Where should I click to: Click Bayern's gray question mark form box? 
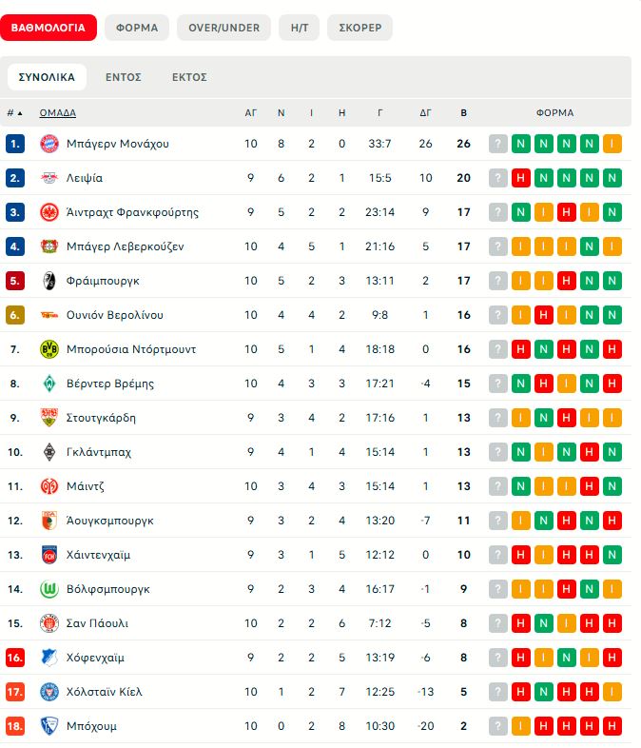pyautogui.click(x=498, y=144)
